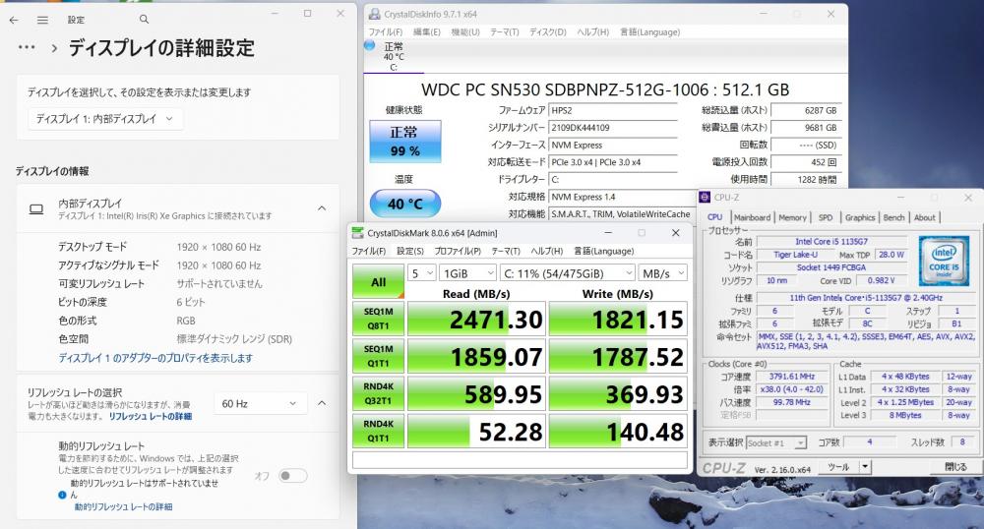
Task: Open the CPU-Z Socket #1 selection dropdown
Action: (776, 443)
